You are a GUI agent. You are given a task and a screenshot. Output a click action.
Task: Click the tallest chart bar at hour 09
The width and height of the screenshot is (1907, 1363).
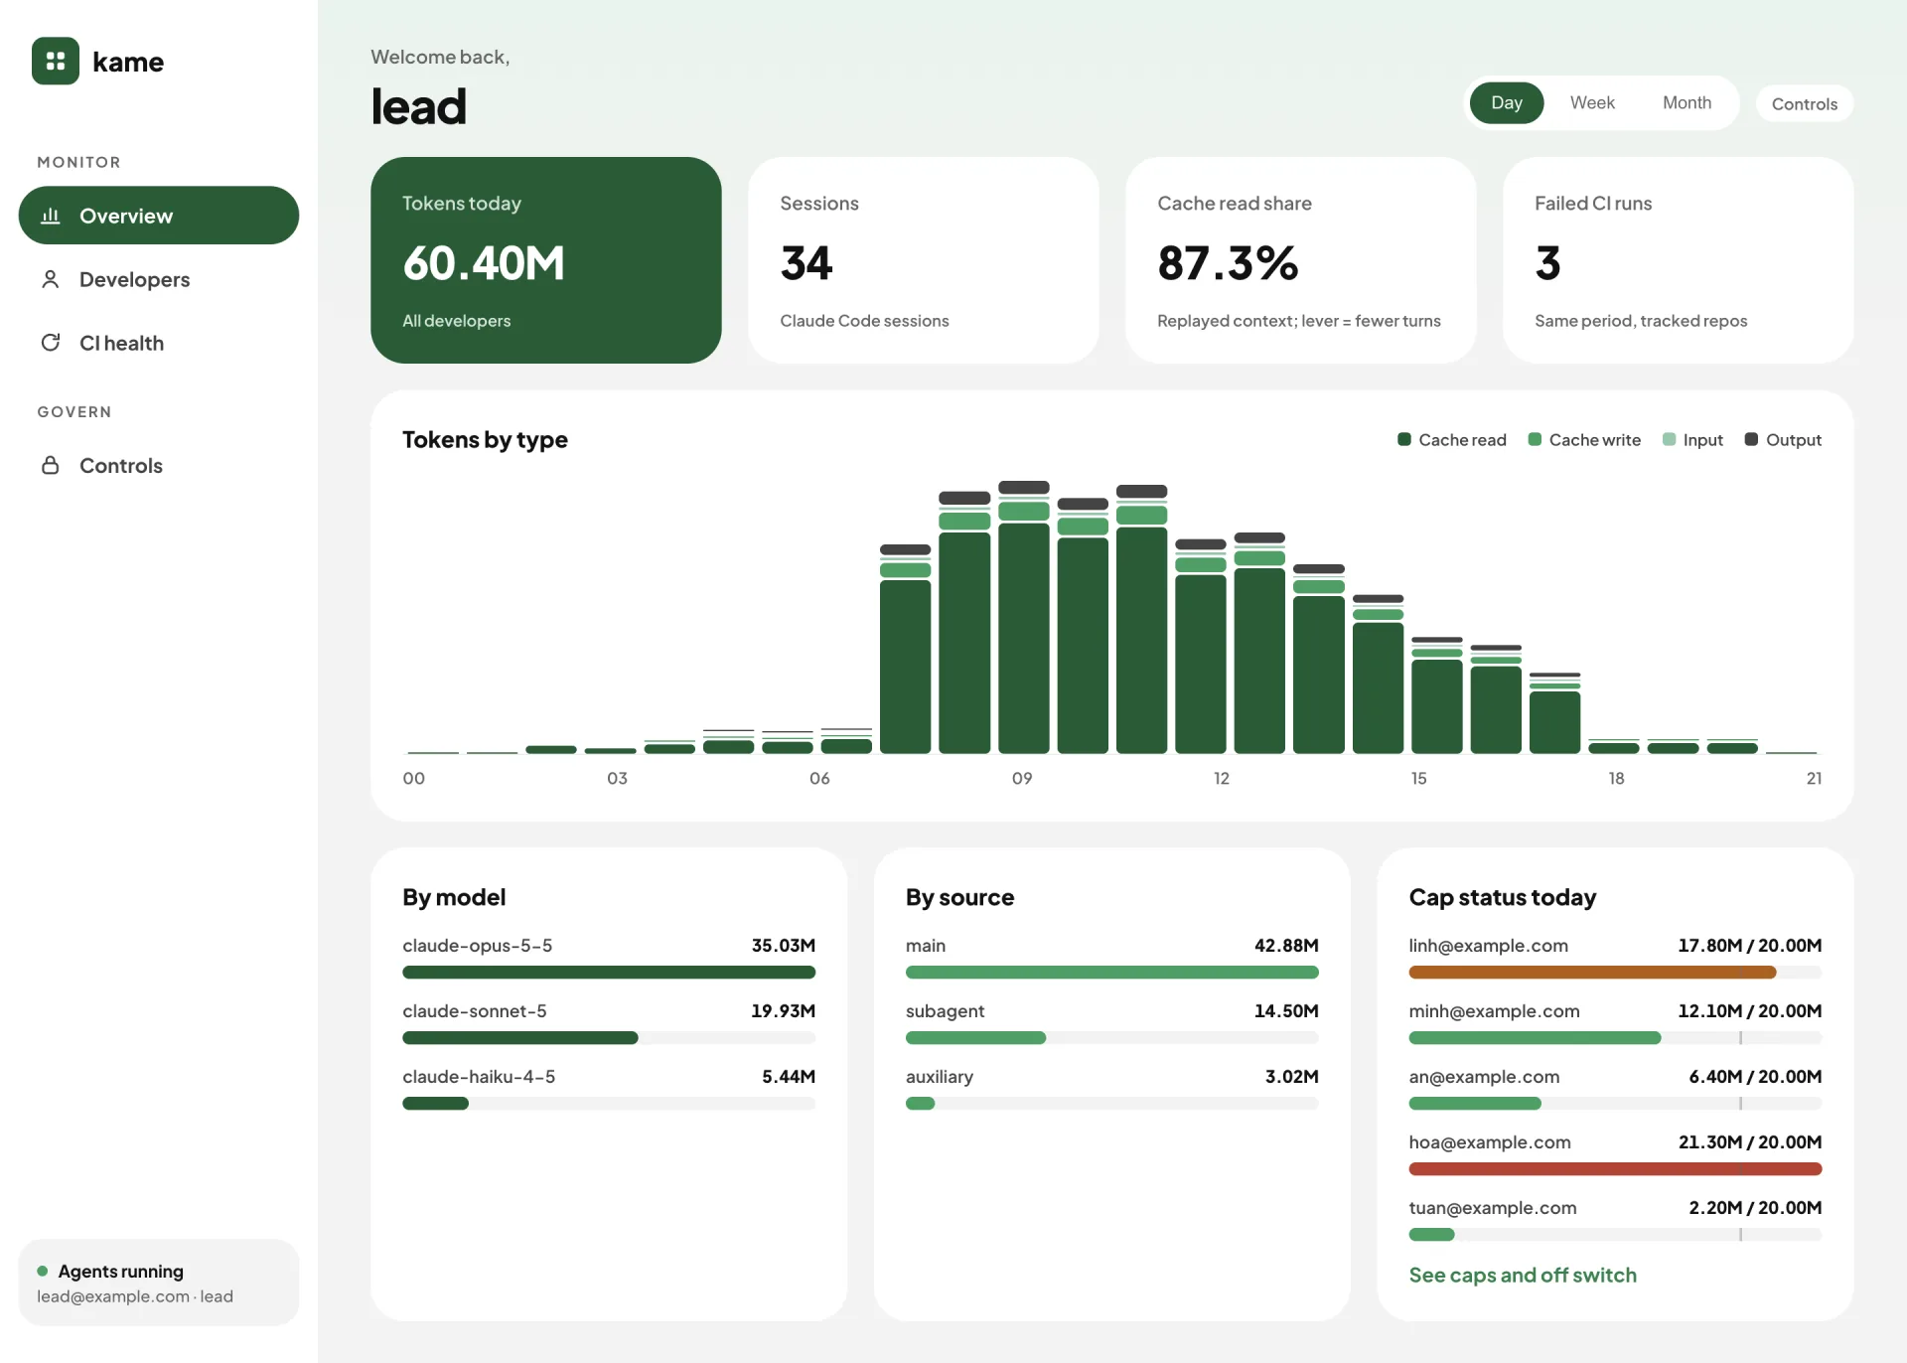coord(1024,617)
